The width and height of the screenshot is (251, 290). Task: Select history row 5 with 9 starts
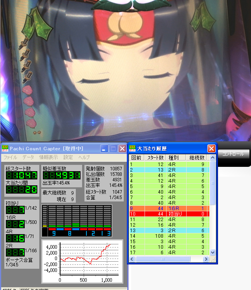169,186
